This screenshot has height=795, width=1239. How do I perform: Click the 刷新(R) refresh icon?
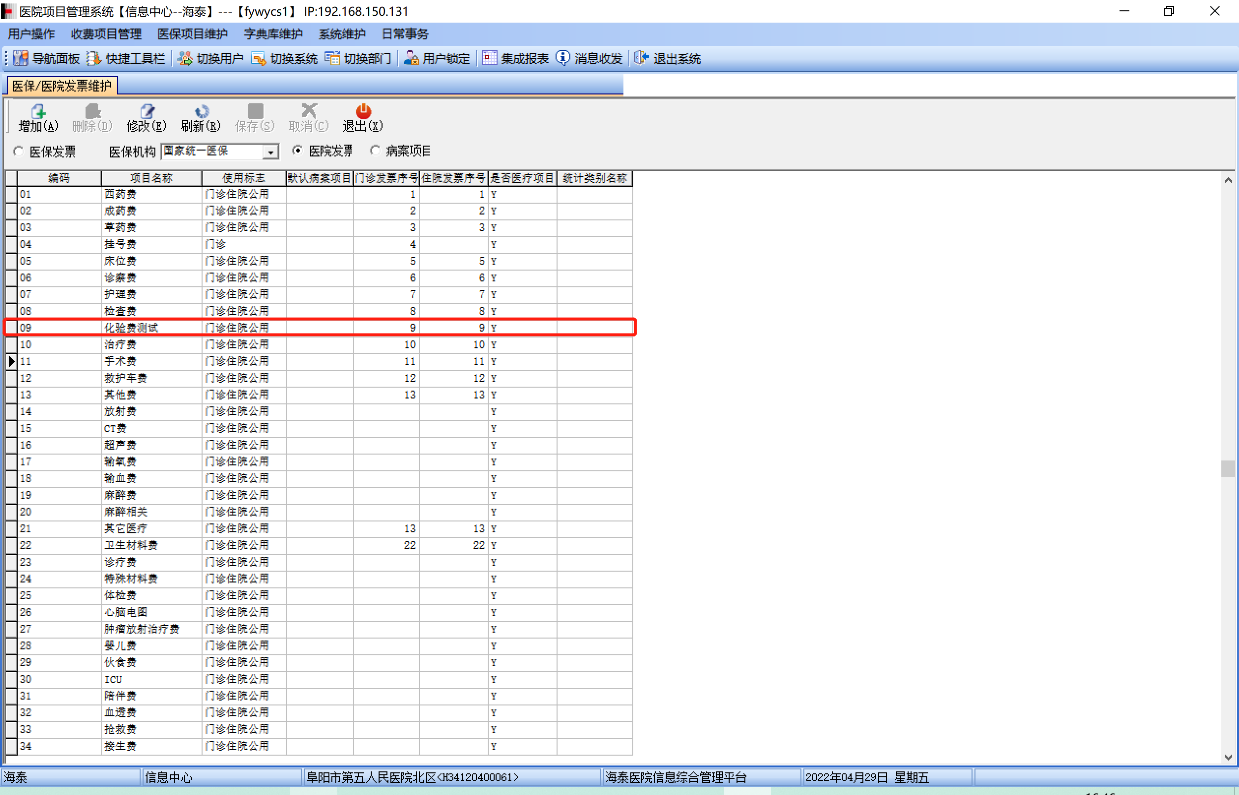coord(201,112)
